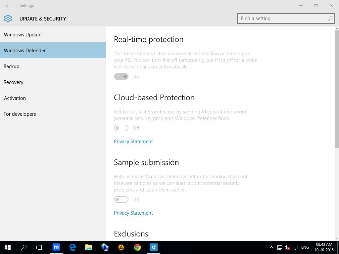
Task: Open the globe network app on taskbar
Action: pos(105,247)
